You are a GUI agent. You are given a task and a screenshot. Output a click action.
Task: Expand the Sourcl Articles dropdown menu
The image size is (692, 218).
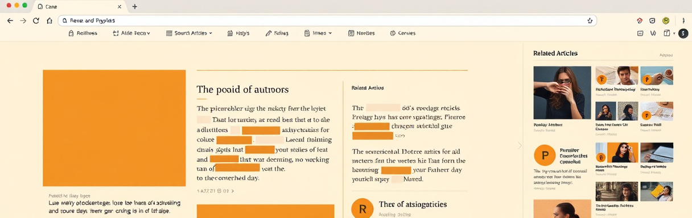pyautogui.click(x=189, y=33)
